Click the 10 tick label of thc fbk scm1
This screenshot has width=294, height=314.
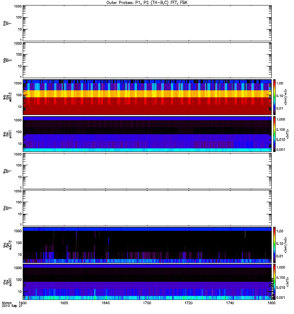pyautogui.click(x=20, y=292)
